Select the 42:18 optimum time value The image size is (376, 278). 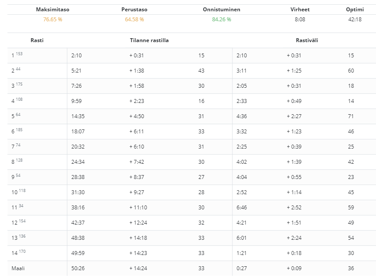(355, 20)
